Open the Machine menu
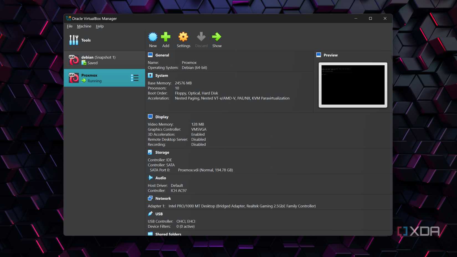This screenshot has width=457, height=257. [84, 26]
